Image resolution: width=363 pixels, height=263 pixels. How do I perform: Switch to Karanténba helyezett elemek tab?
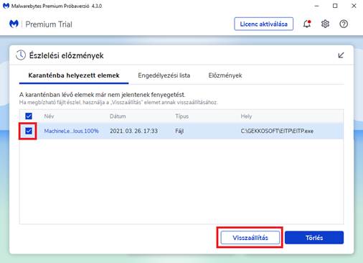74,75
